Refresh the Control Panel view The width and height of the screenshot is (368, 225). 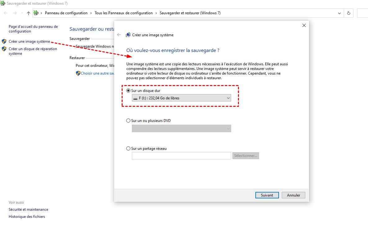(349, 13)
